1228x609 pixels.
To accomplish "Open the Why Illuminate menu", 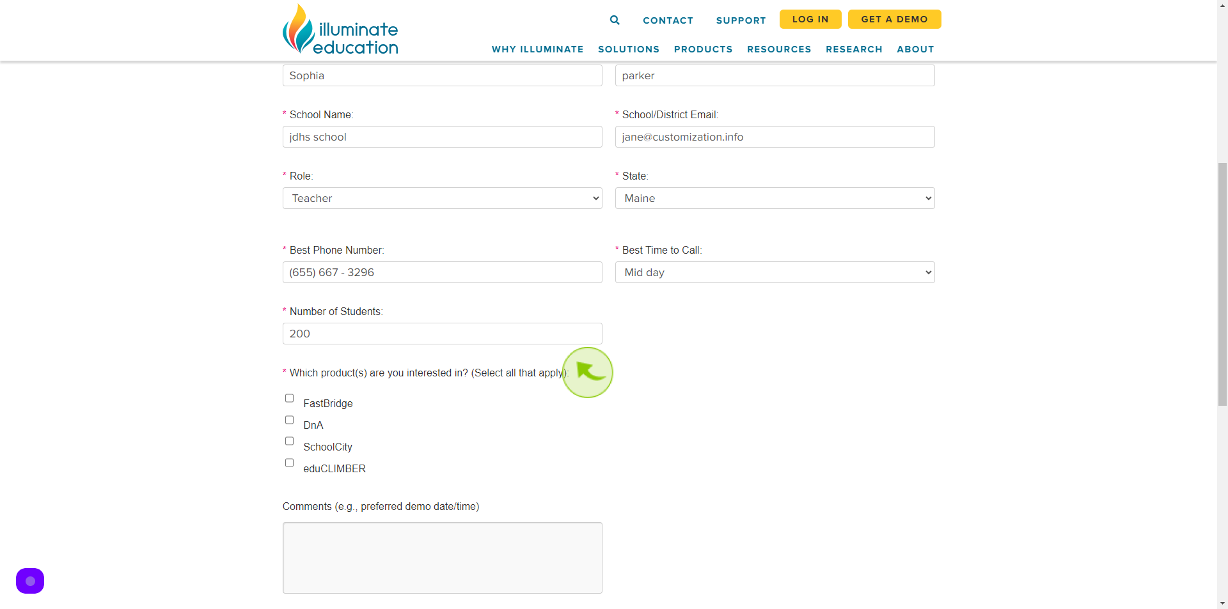I will (x=537, y=49).
